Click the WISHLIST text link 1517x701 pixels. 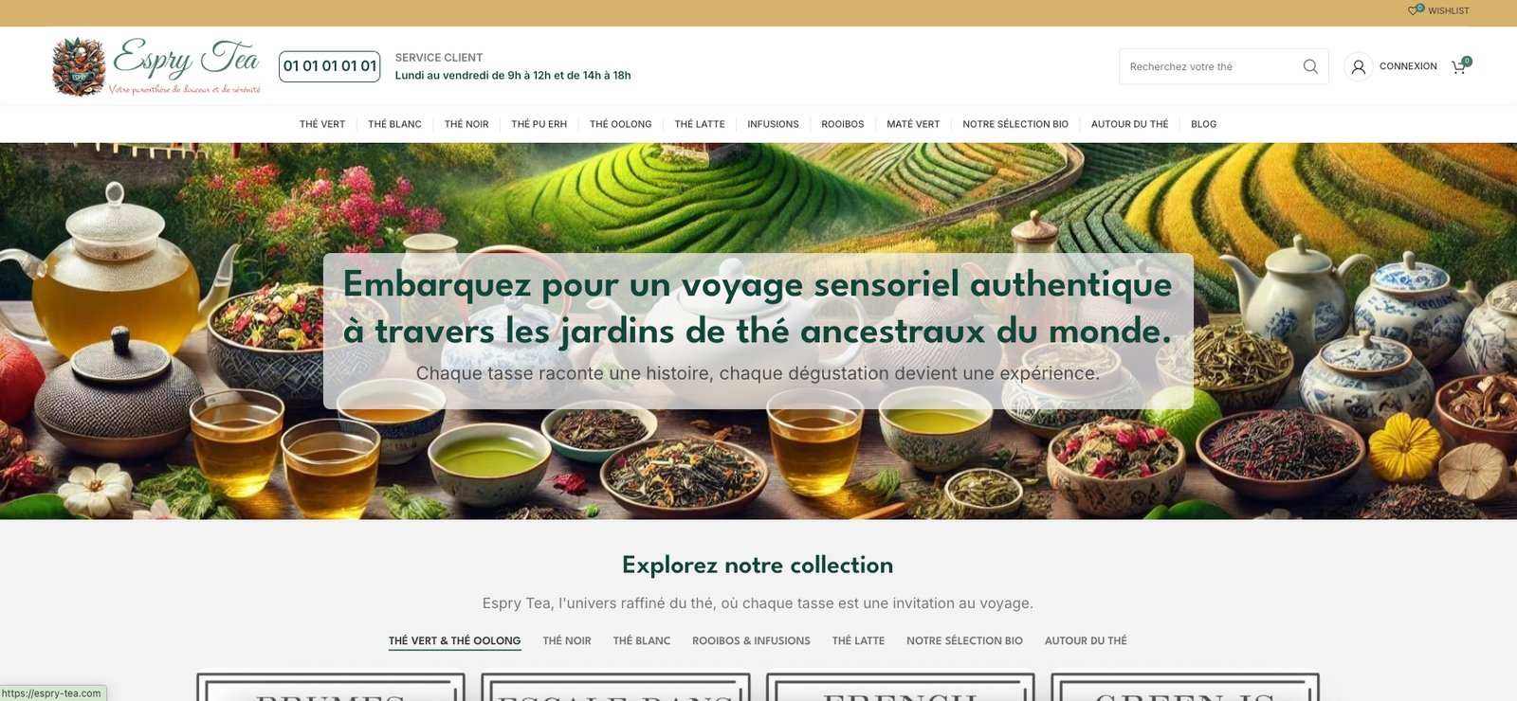(x=1449, y=10)
